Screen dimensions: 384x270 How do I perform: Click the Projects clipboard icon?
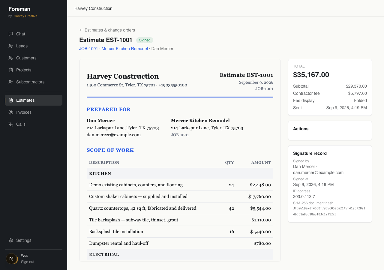[x=11, y=70]
